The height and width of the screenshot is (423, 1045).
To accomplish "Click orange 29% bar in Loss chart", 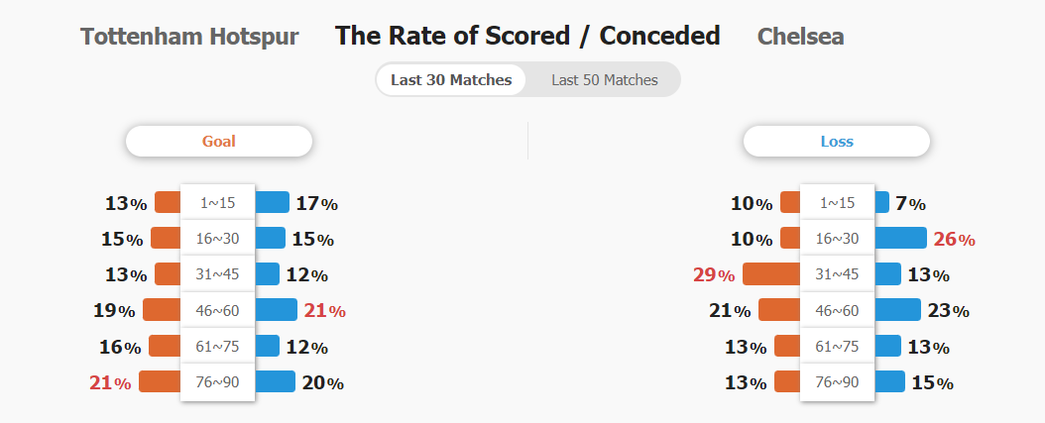I will 771,273.
